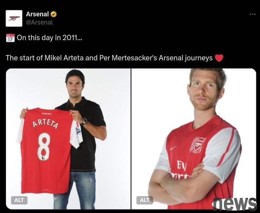Screen dimensions: 260x213
Task: Click the red heart emoji
Action: click(x=219, y=58)
